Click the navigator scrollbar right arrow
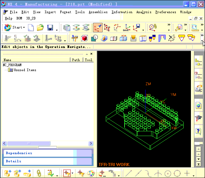 (x=91, y=143)
